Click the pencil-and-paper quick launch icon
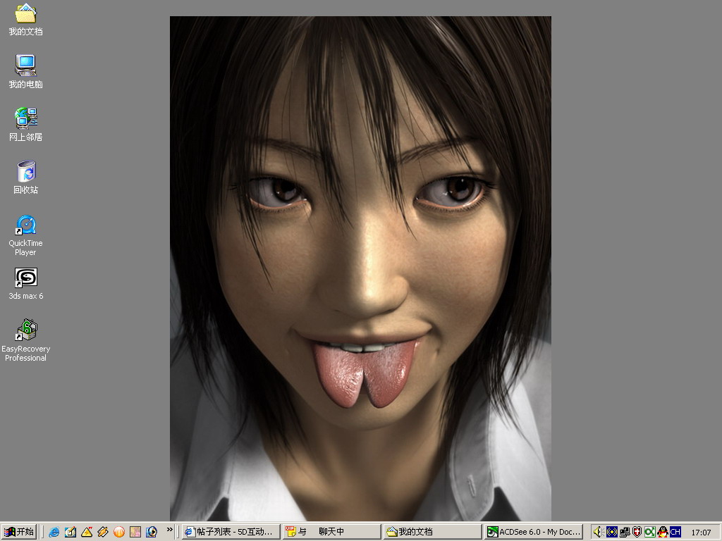Screen dimensions: 722x541 pos(70,532)
